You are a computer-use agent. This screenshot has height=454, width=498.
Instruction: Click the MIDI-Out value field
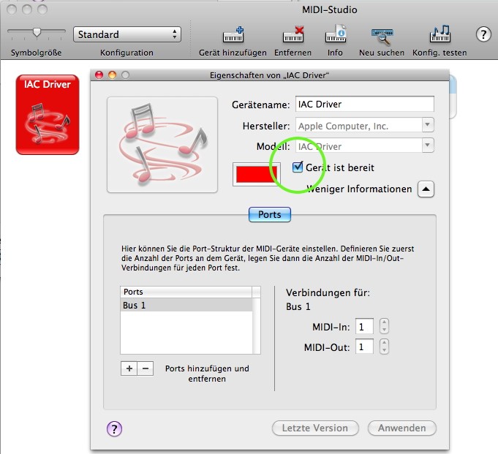coord(365,347)
